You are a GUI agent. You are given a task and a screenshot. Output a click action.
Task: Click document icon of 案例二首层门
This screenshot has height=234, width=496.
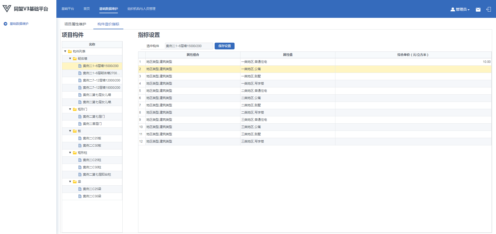coord(80,124)
